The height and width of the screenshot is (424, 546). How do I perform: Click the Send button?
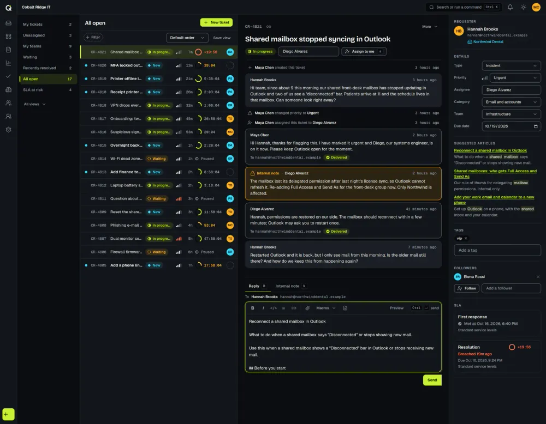432,380
